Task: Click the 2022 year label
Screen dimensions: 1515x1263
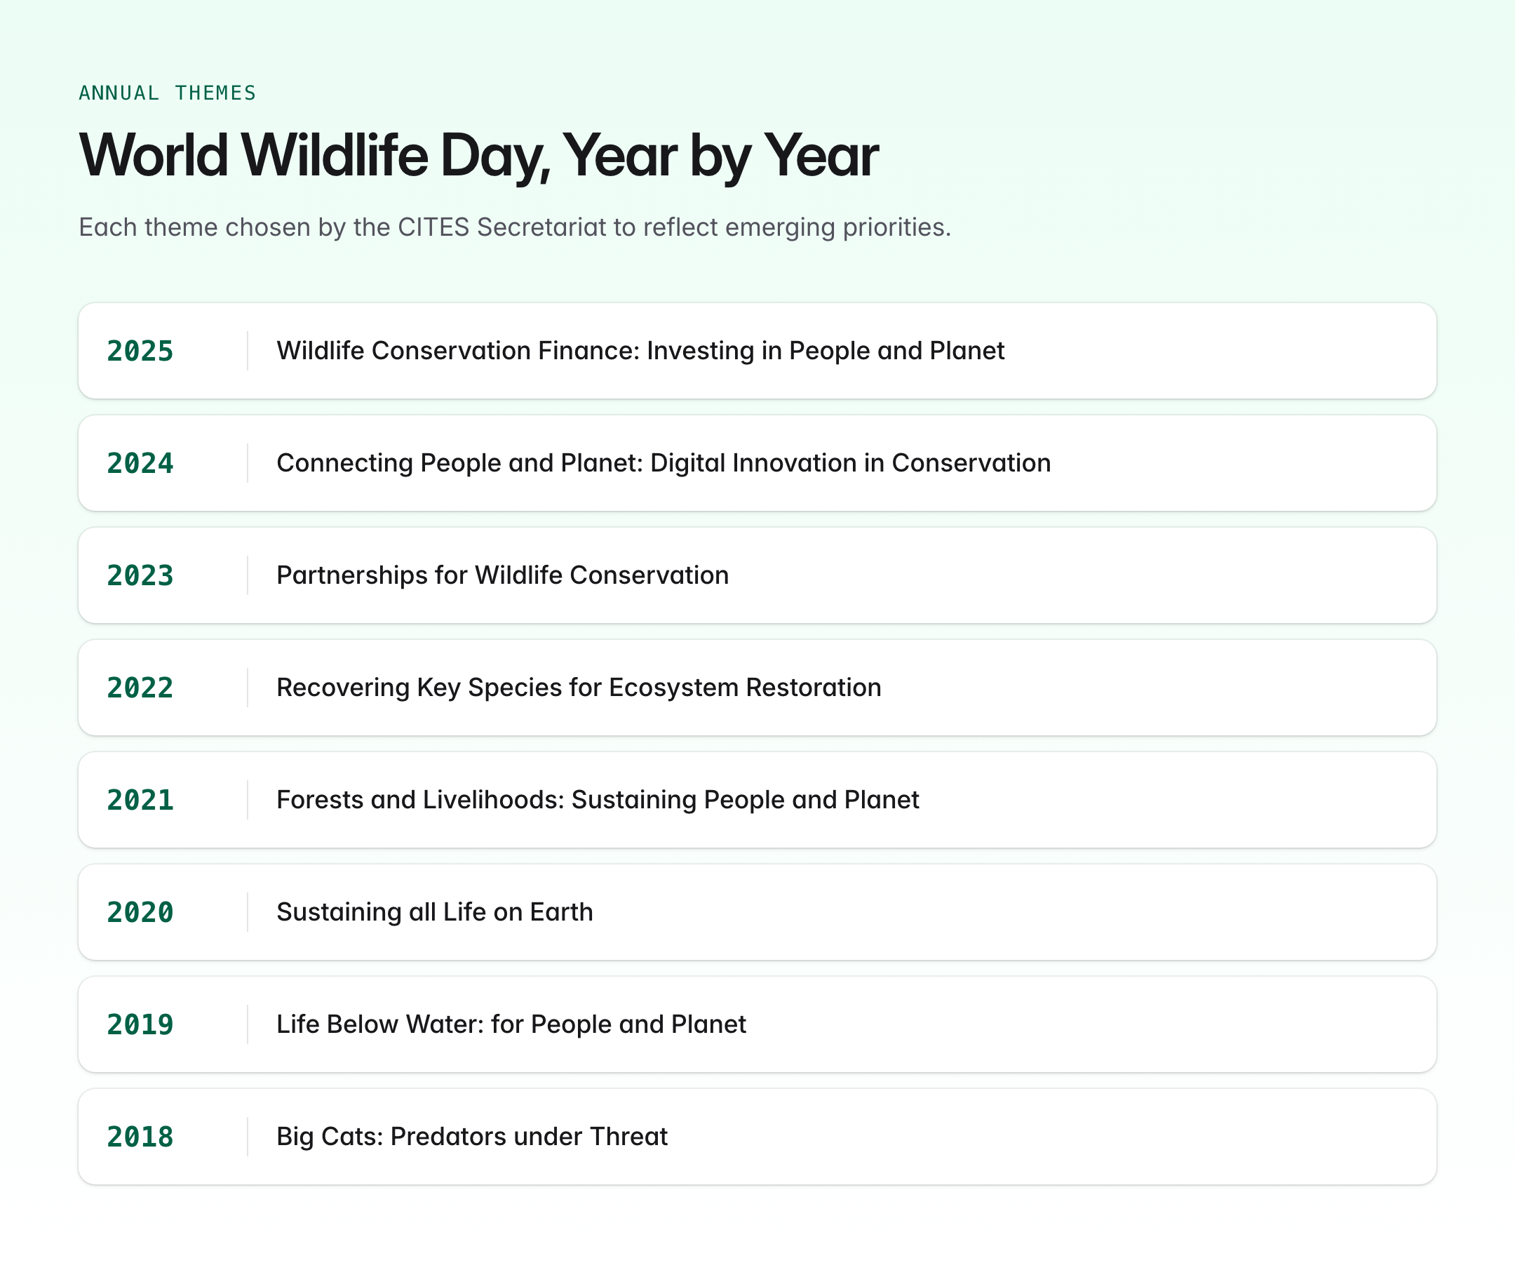Action: click(140, 688)
